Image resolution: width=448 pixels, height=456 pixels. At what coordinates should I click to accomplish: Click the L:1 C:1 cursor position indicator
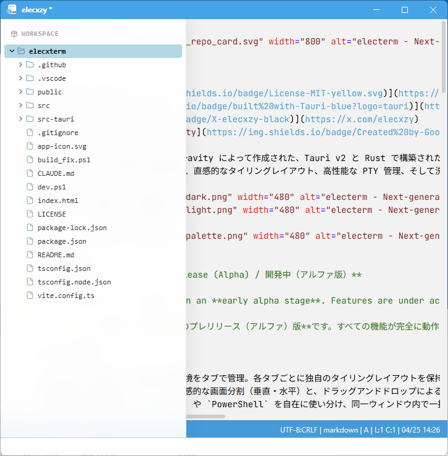tap(385, 430)
